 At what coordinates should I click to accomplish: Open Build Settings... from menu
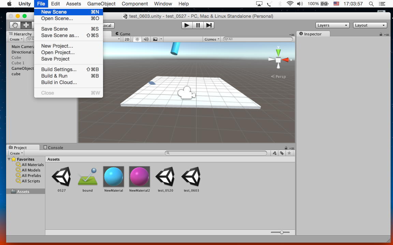pyautogui.click(x=69, y=69)
